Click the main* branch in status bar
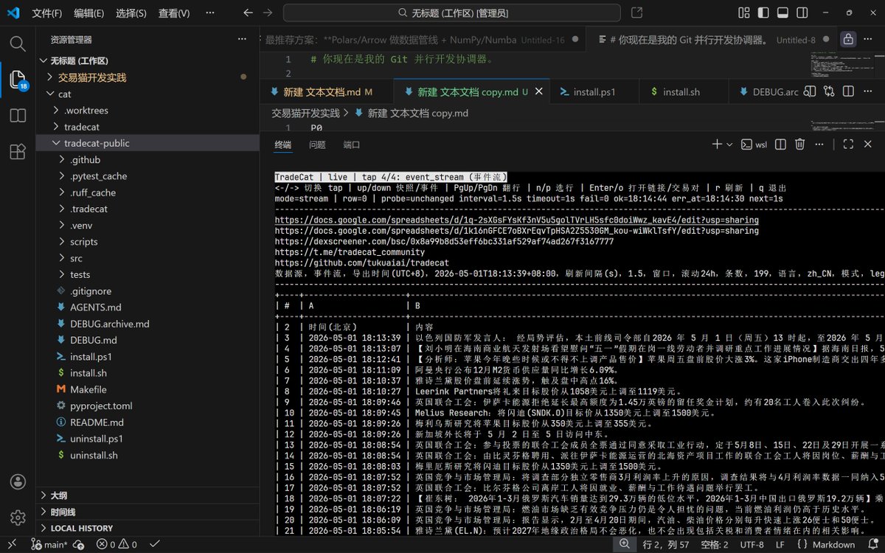This screenshot has height=553, width=885. (x=49, y=545)
